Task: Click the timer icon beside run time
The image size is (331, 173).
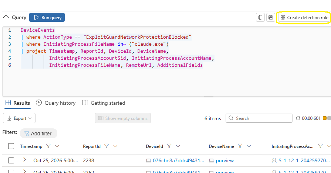Action: [x=298, y=118]
